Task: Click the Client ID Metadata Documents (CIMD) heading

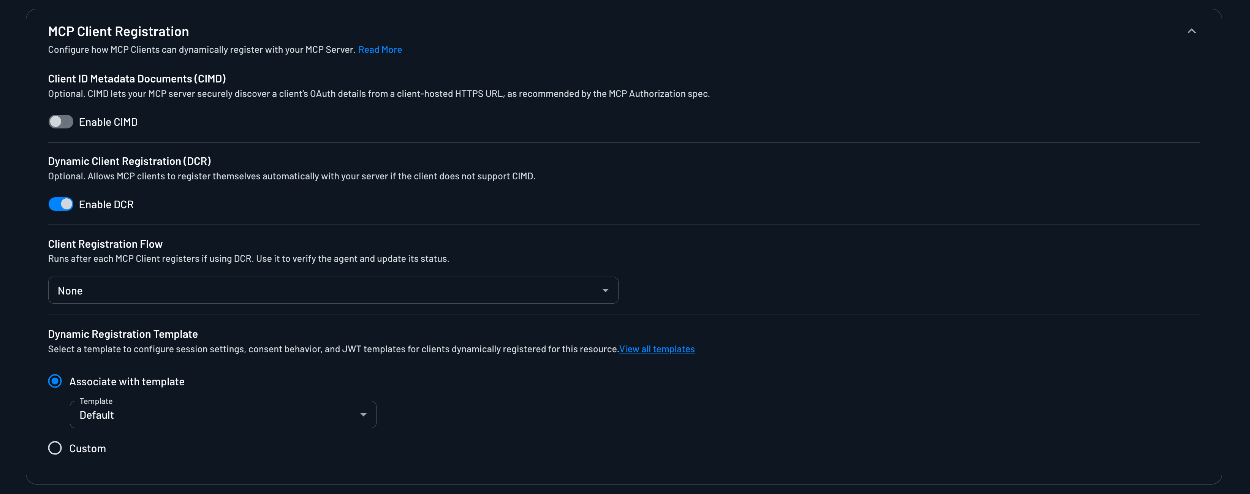Action: pos(137,79)
